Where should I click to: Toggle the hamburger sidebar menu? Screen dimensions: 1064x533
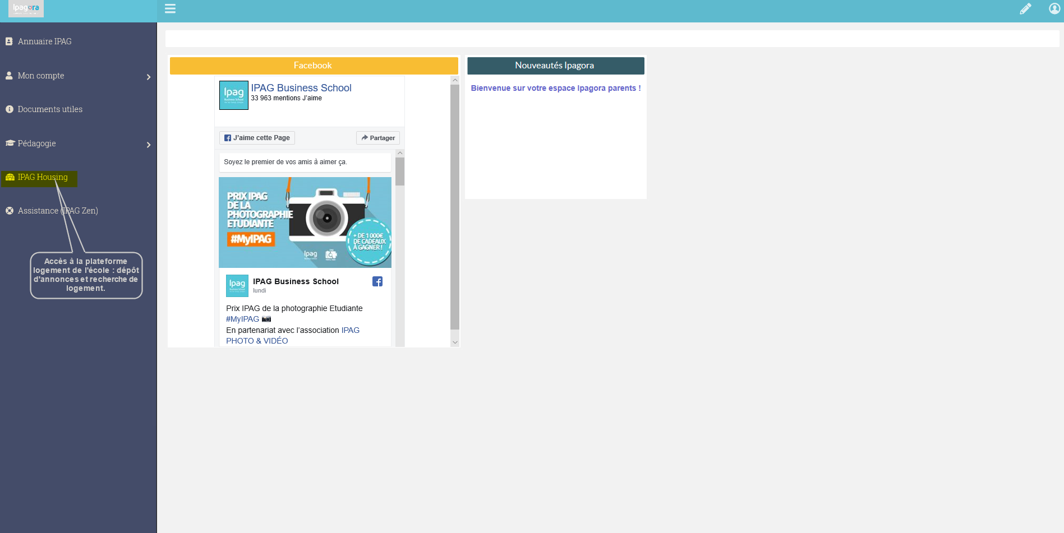[170, 8]
